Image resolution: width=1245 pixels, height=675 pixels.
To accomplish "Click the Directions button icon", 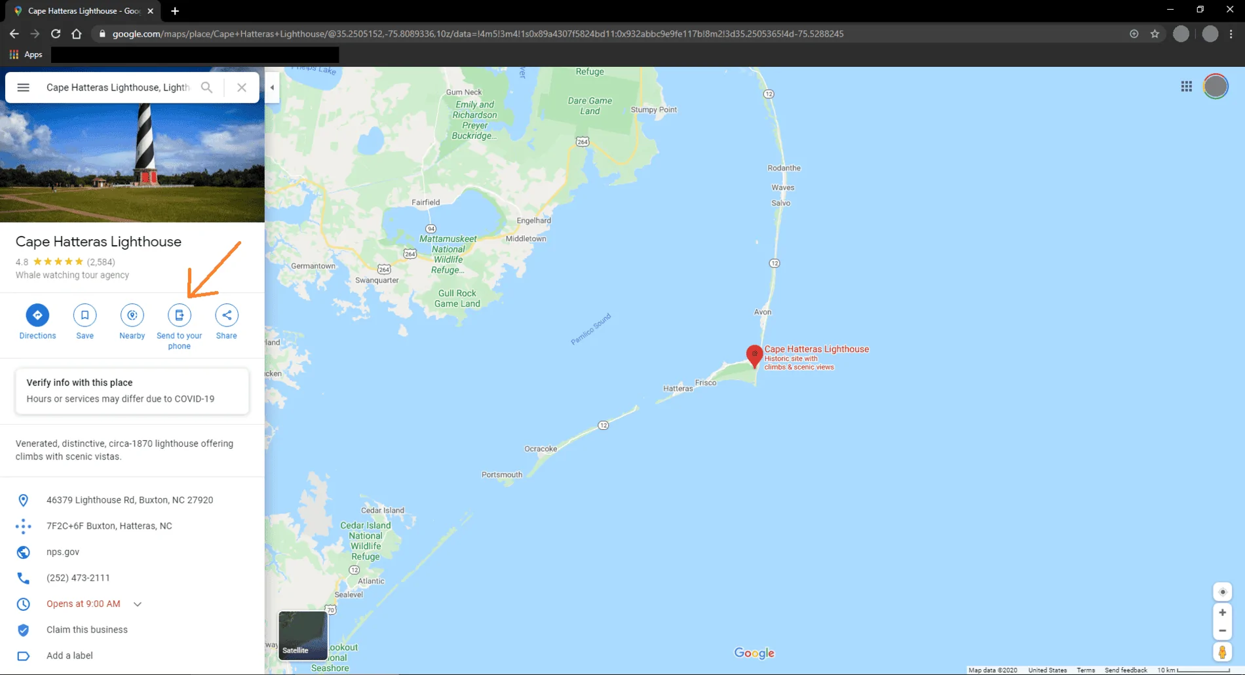I will pyautogui.click(x=37, y=315).
